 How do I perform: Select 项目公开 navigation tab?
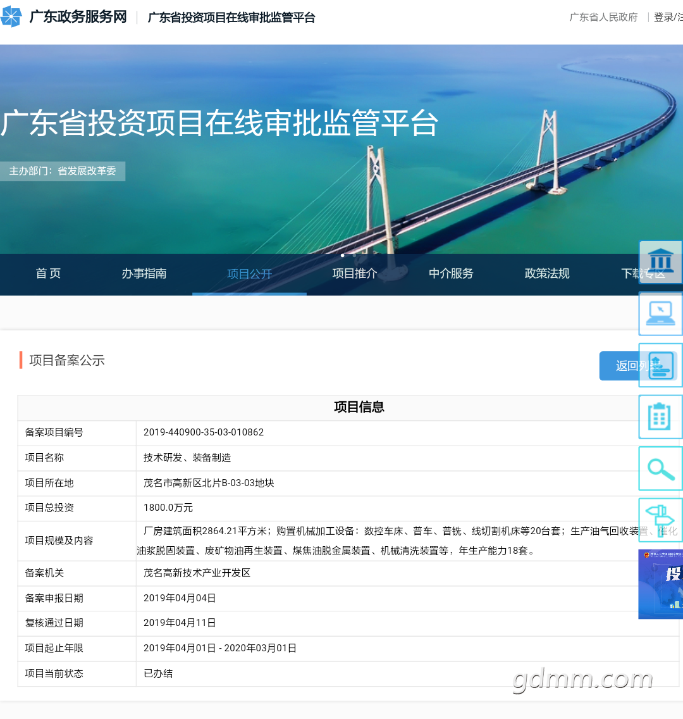pos(250,274)
